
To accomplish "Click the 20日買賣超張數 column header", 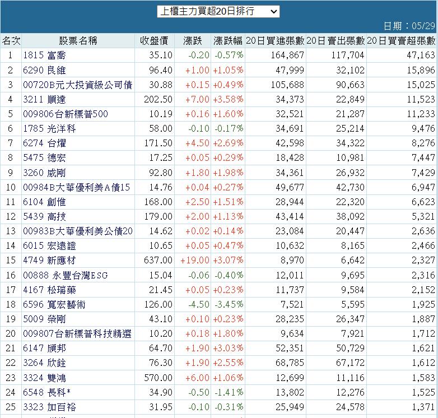I will [x=401, y=41].
